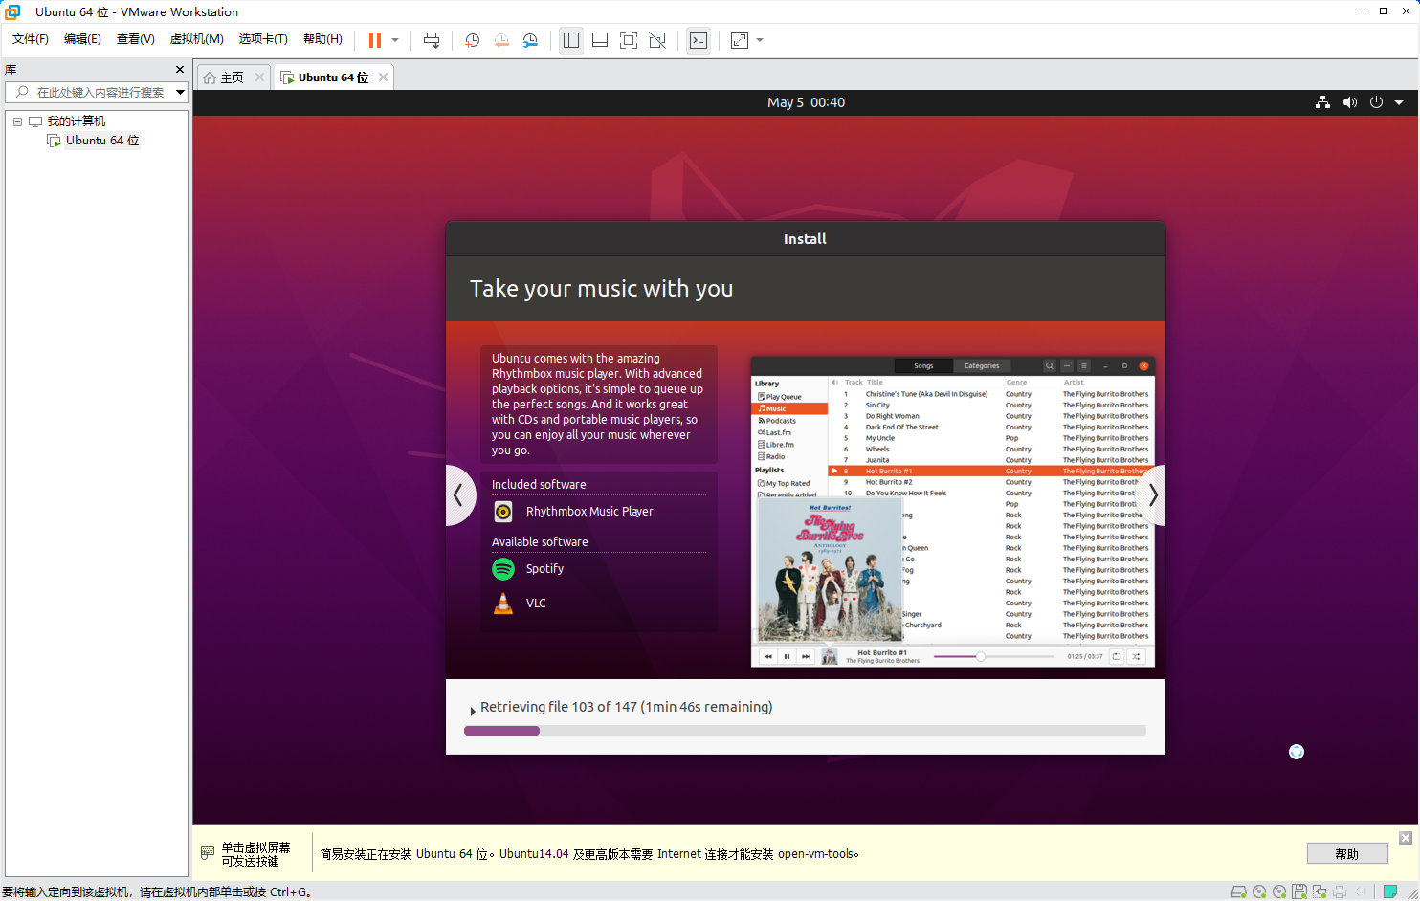Open the message log note icon
This screenshot has height=901, width=1420.
click(1390, 891)
